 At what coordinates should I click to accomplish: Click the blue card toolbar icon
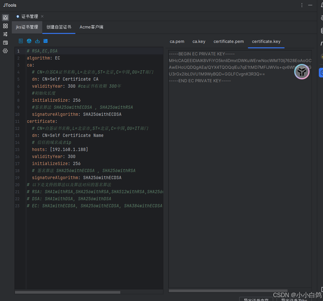point(46,41)
